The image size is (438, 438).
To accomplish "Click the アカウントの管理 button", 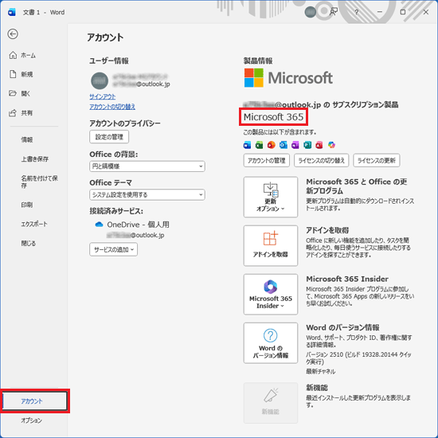I will pyautogui.click(x=267, y=160).
